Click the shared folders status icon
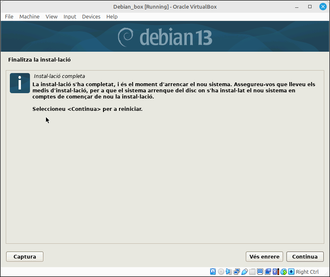The width and height of the screenshot is (330, 277). pos(252,272)
